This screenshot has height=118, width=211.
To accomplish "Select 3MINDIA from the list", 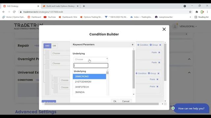I will coord(89,92).
